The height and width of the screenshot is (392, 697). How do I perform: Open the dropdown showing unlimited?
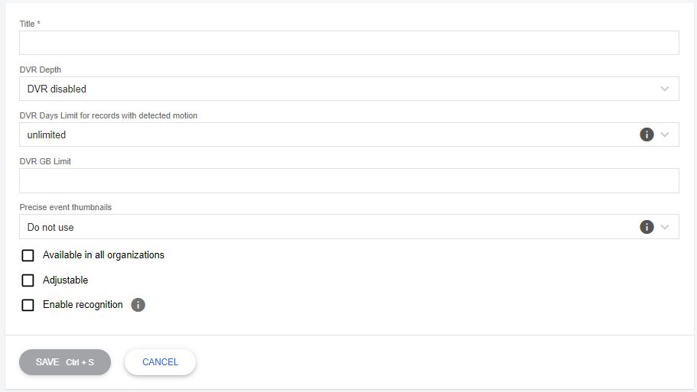tap(321, 134)
